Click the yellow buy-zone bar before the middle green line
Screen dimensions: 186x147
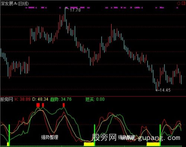click(x=89, y=144)
